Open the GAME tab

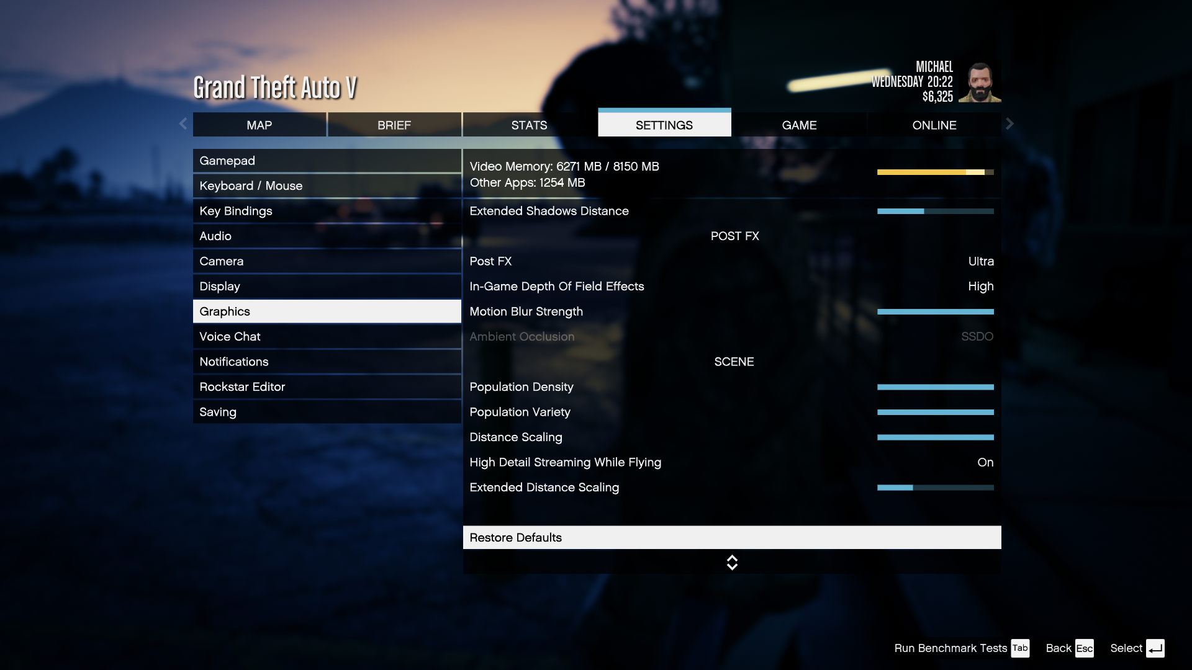pos(799,125)
